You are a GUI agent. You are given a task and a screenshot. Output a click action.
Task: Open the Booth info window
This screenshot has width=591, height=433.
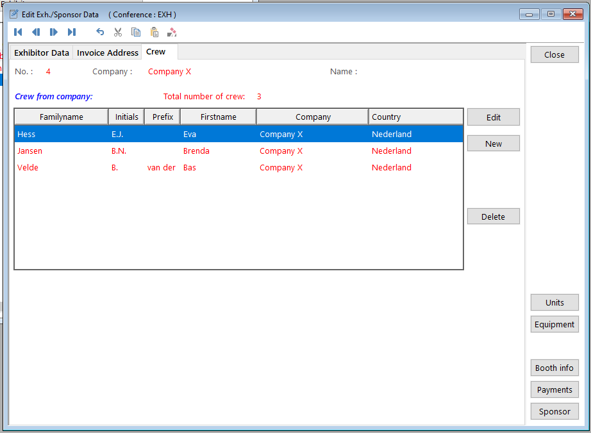point(554,368)
